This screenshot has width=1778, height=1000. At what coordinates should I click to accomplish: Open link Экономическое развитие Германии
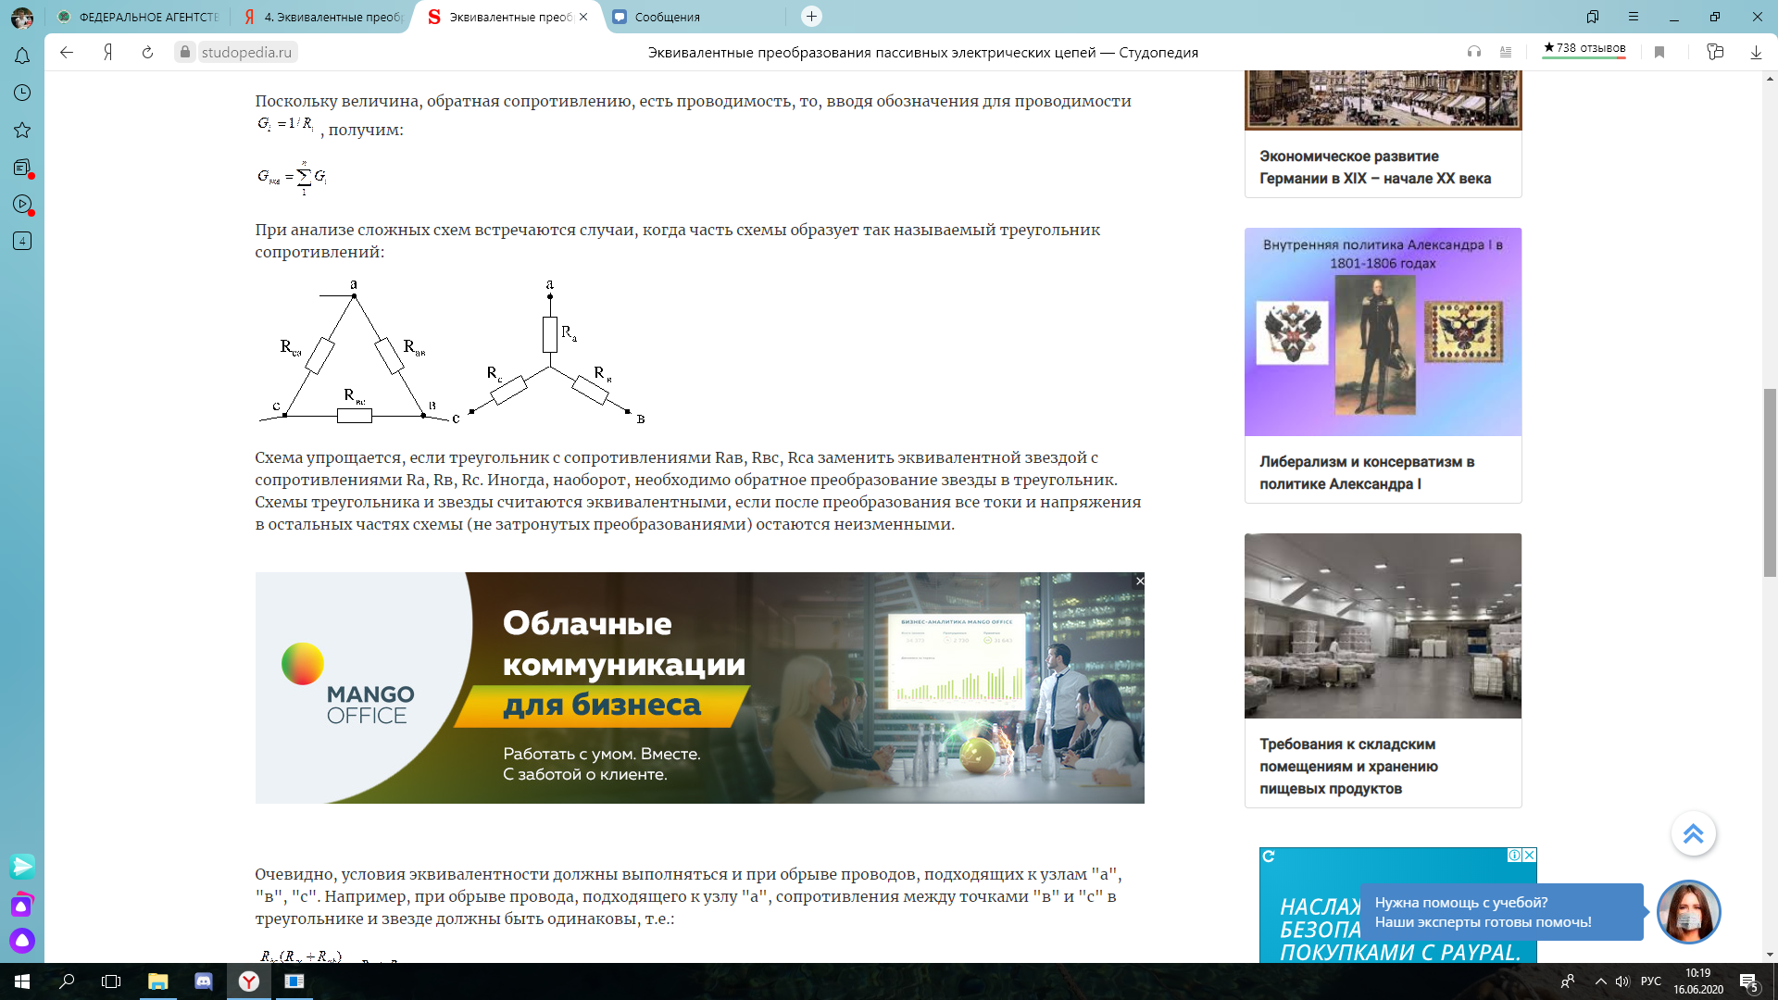1375,168
